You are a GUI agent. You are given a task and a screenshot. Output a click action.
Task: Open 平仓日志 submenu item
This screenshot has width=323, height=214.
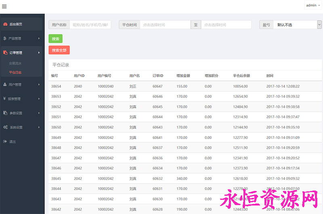15,72
